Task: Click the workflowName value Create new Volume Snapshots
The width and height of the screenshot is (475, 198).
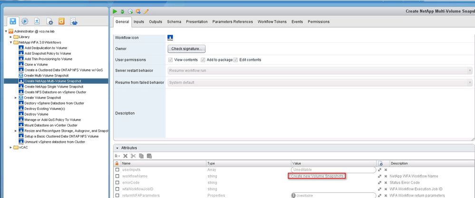Action: click(317, 176)
